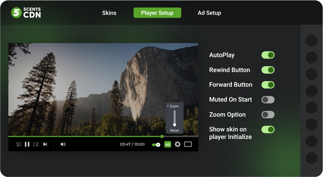The width and height of the screenshot is (323, 177).
Task: Collapse the Zoom popup arrow
Action: 168,106
